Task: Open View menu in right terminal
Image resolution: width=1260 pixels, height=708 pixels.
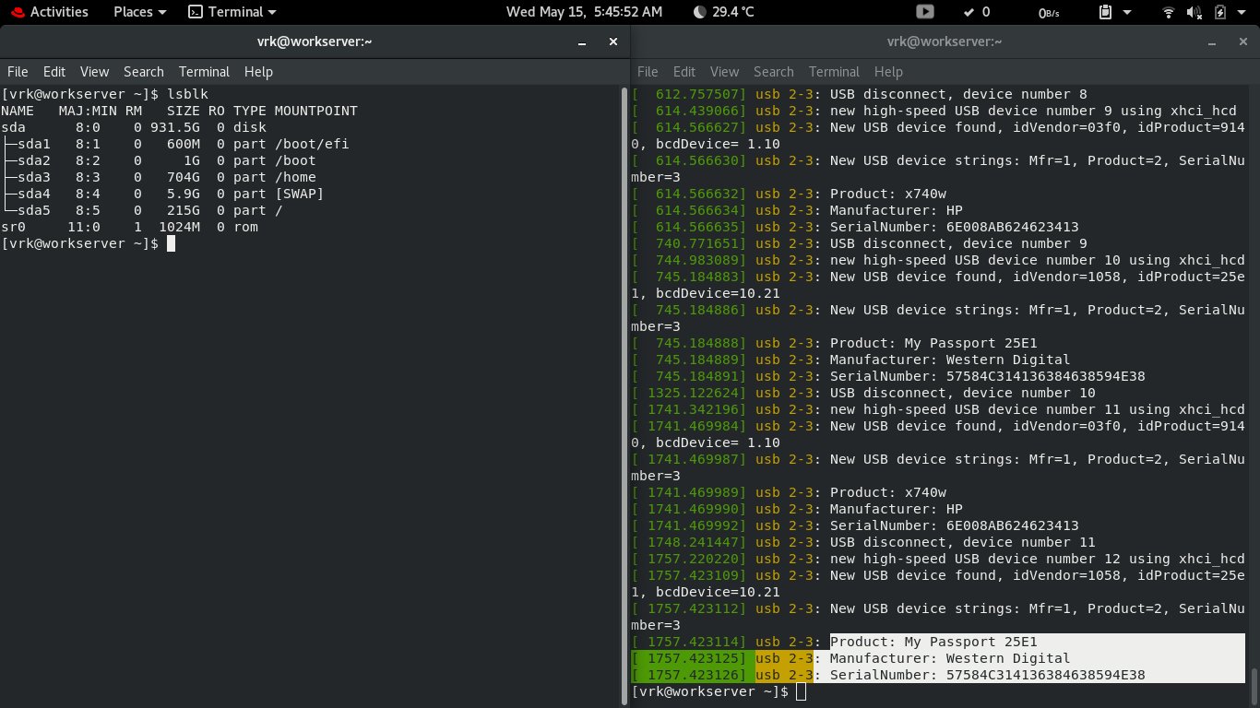Action: tap(724, 71)
